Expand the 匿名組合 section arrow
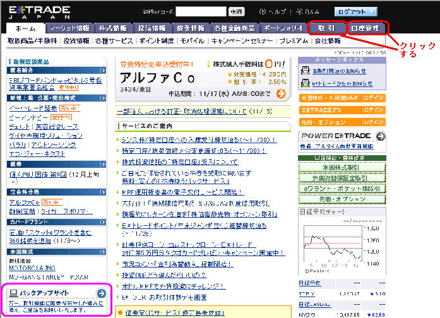 (x=102, y=71)
